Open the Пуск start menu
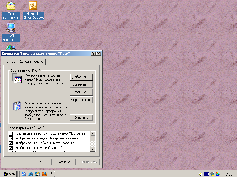This screenshot has width=237, height=177. pyautogui.click(x=9, y=174)
